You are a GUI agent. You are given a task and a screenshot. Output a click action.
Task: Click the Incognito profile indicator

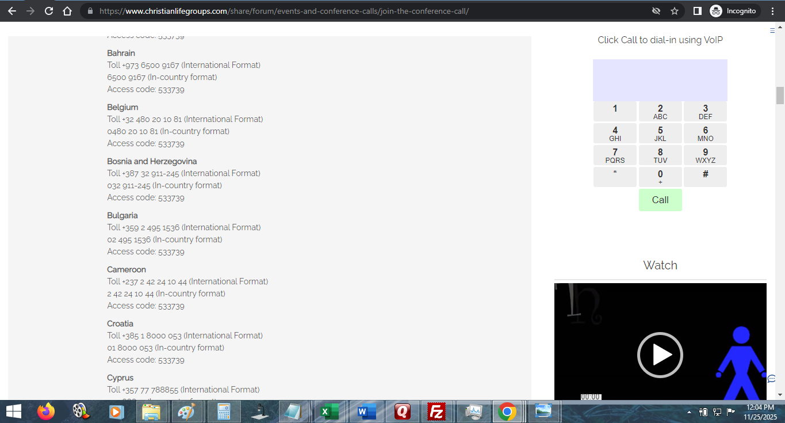click(x=733, y=11)
